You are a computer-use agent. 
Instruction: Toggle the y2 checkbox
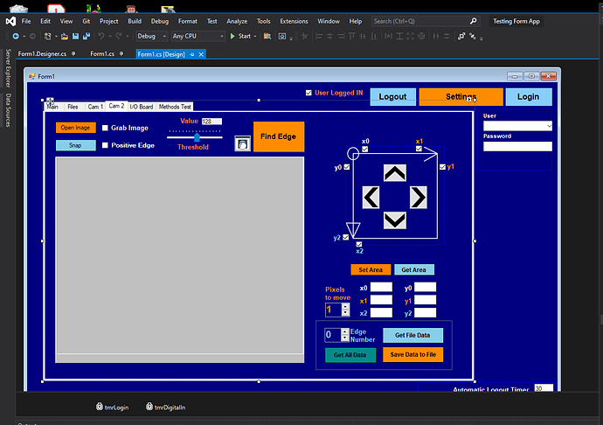pos(346,237)
